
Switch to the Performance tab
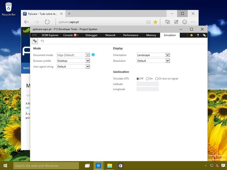pos(131,35)
